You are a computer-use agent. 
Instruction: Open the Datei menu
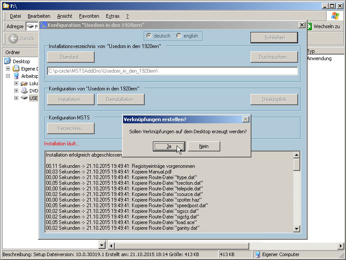coord(15,16)
